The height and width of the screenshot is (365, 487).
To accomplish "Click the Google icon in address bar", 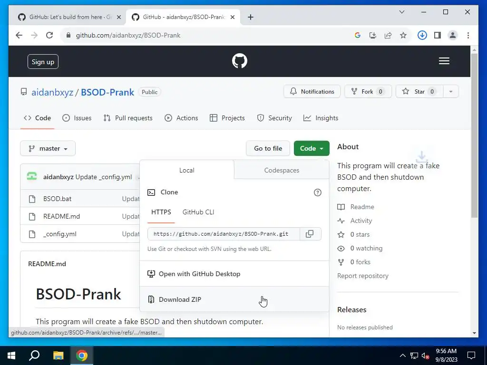I will click(x=358, y=35).
